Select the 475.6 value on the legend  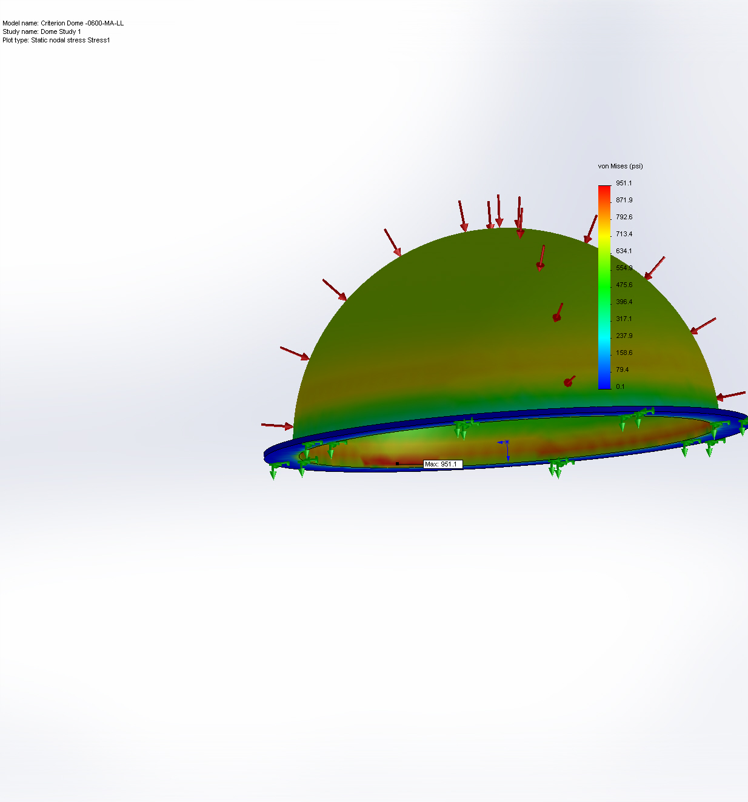tap(624, 285)
